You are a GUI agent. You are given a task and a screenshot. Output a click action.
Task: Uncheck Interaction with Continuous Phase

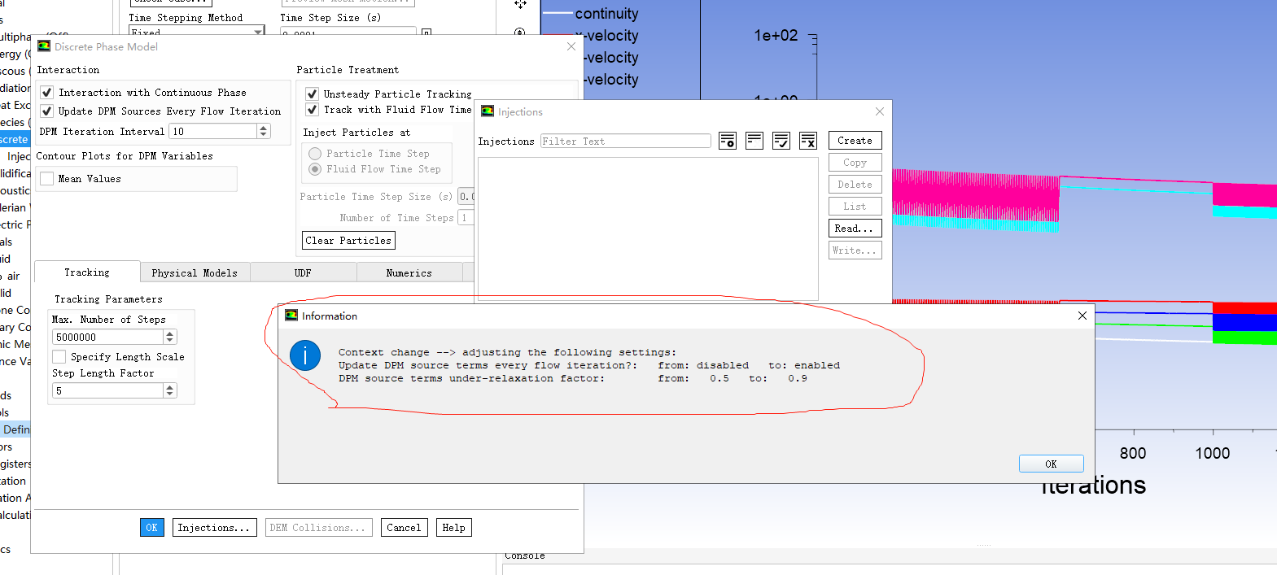tap(47, 93)
